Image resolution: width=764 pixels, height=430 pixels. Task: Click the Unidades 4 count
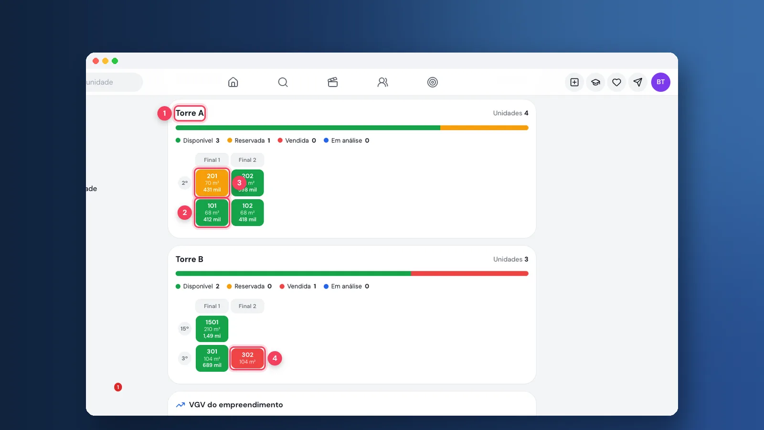tap(511, 113)
